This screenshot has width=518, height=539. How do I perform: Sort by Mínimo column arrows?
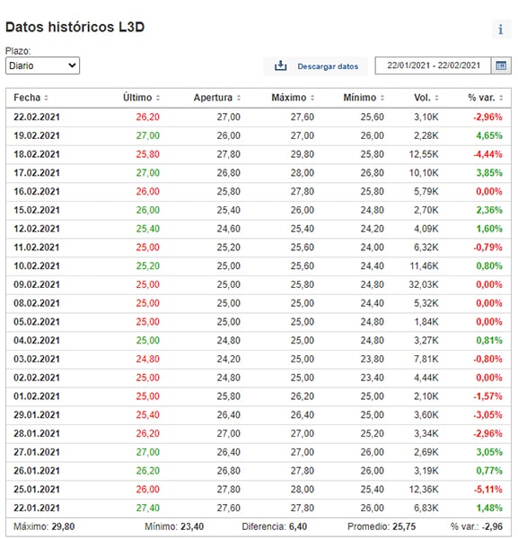coord(382,98)
